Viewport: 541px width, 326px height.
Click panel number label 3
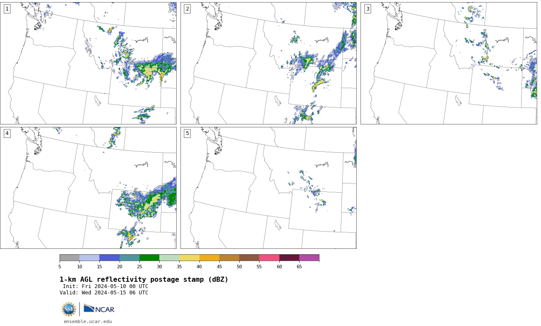coord(368,9)
